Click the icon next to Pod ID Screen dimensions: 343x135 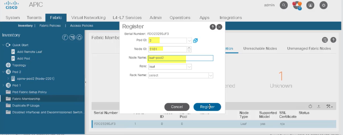(195, 40)
